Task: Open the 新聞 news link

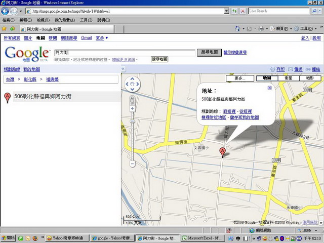Action: [53, 38]
